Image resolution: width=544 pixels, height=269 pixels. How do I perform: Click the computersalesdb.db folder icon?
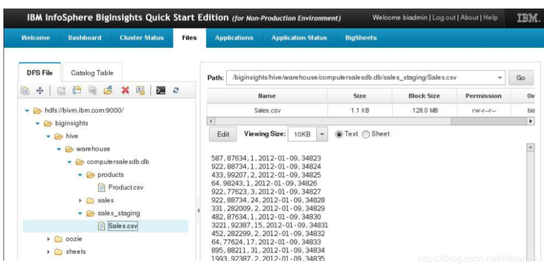80,162
